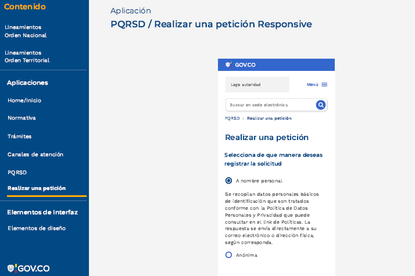Select PQRSD in the sidebar menu
Viewport: 415px width, 276px height.
tap(17, 173)
